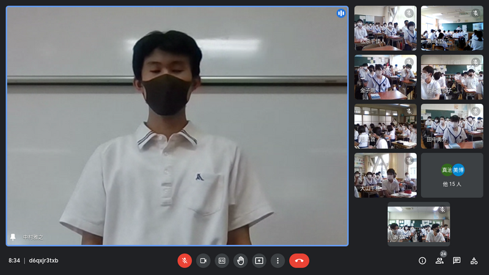Open the chat messages panel
Screen dimensions: 489x275
[457, 260]
